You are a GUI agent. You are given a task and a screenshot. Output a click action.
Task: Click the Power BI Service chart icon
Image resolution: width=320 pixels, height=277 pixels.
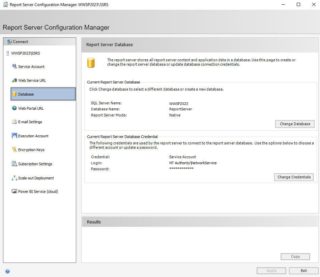click(x=14, y=192)
